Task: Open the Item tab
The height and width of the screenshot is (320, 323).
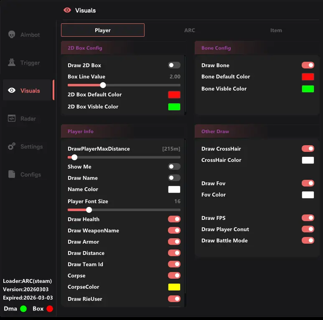Action: (276, 30)
